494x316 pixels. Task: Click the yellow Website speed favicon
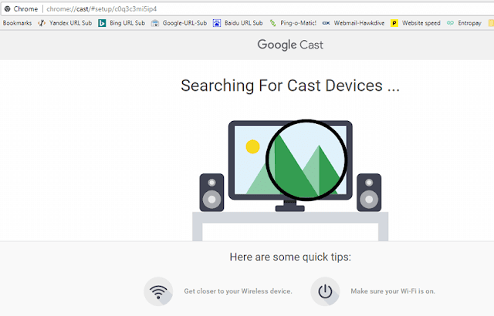coord(394,23)
